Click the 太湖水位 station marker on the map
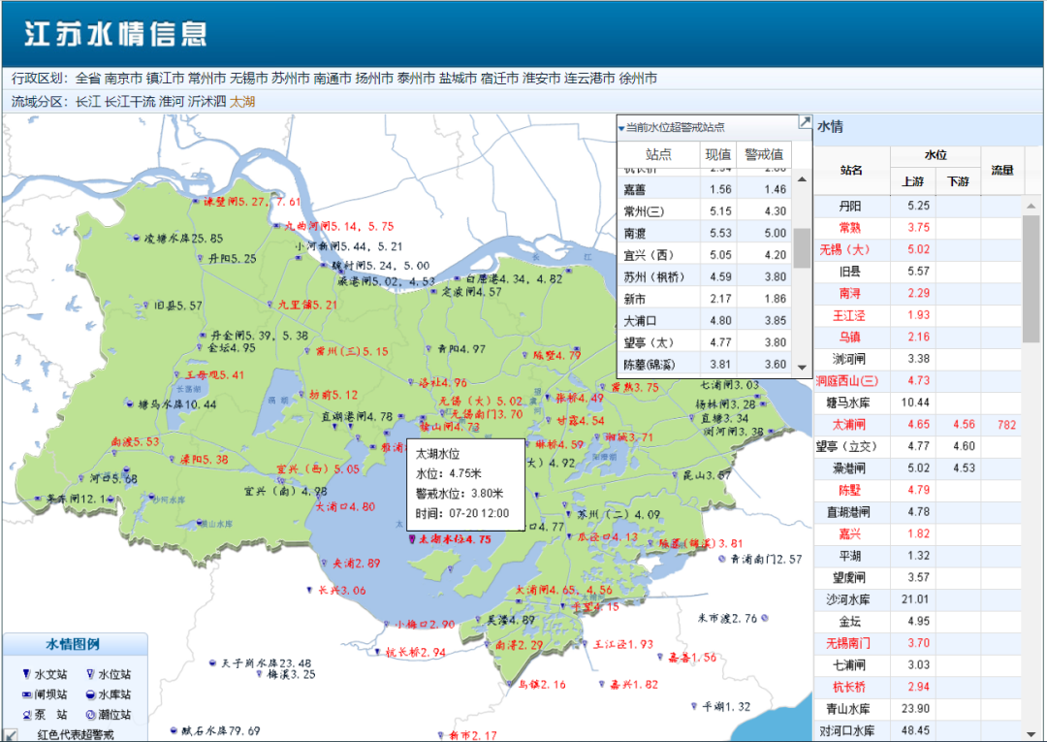 coord(411,539)
